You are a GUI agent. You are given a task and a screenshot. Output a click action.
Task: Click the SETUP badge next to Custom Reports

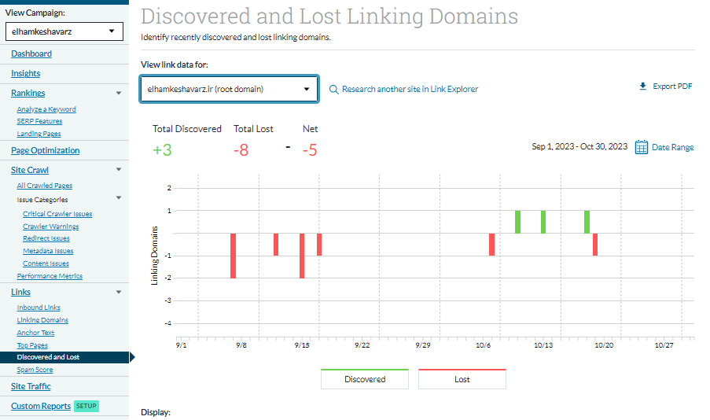pos(86,407)
